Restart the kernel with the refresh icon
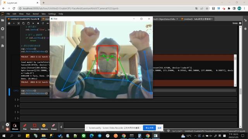248x139 pixels. 43,23
